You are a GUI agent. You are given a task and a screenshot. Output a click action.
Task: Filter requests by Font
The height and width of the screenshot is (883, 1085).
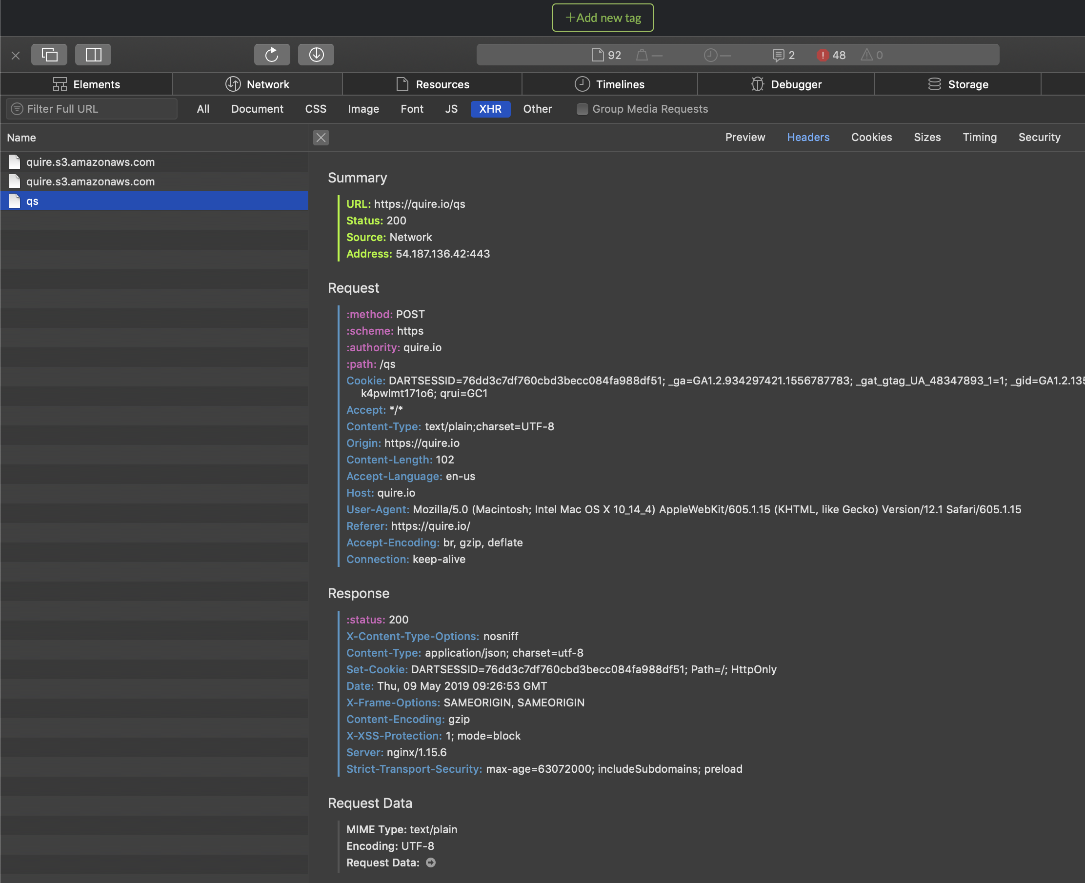coord(412,109)
